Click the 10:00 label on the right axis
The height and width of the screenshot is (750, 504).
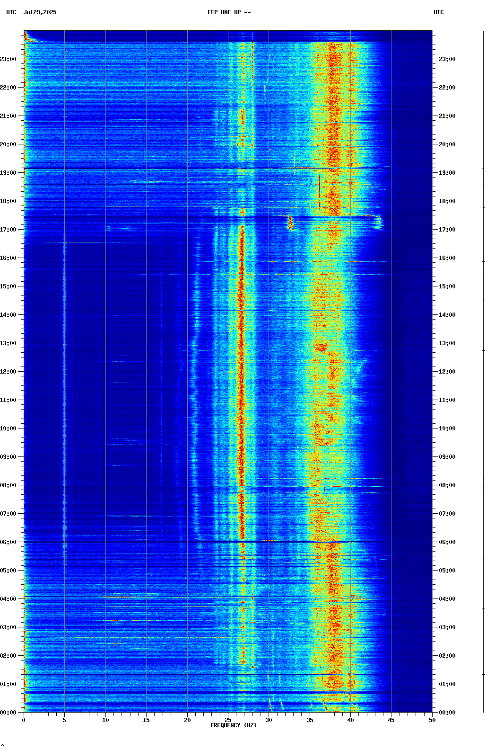click(447, 429)
